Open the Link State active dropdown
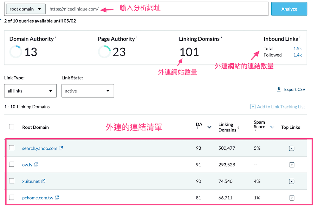Image resolution: width=317 pixels, height=206 pixels. [88, 91]
